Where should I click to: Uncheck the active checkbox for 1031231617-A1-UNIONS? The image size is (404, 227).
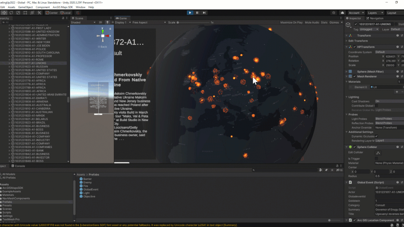click(356, 24)
